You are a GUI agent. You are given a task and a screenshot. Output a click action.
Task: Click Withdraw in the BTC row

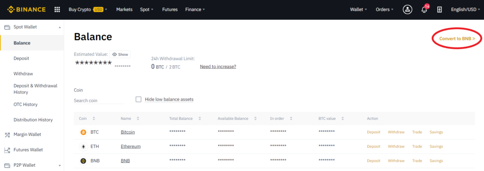pos(396,132)
